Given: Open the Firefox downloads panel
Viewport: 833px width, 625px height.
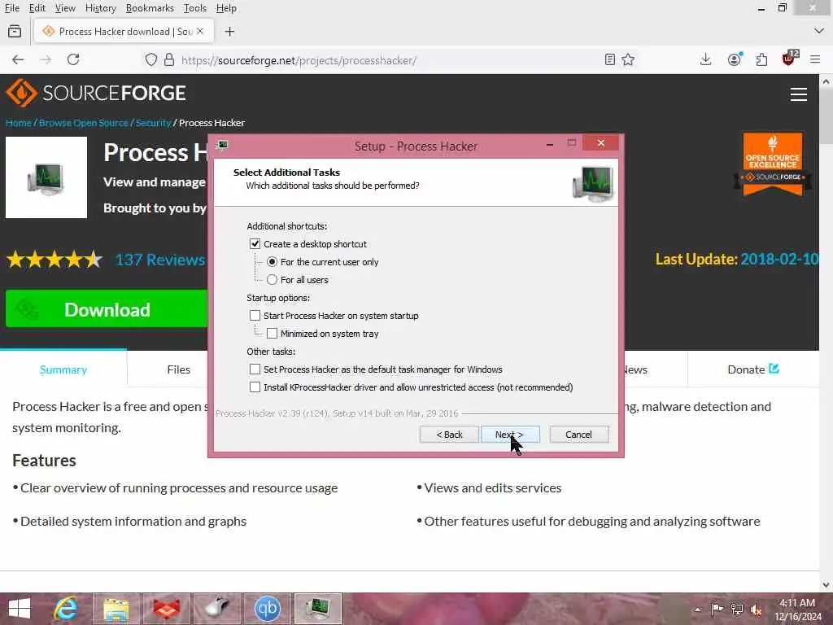Looking at the screenshot, I should pyautogui.click(x=705, y=59).
